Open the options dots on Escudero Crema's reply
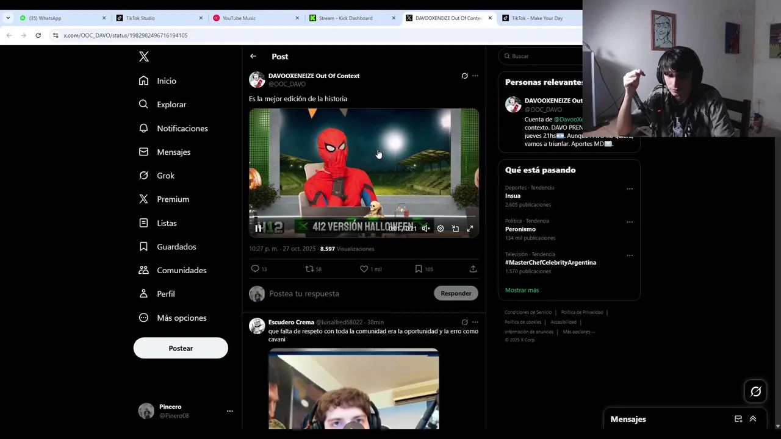The height and width of the screenshot is (439, 781). pyautogui.click(x=475, y=322)
